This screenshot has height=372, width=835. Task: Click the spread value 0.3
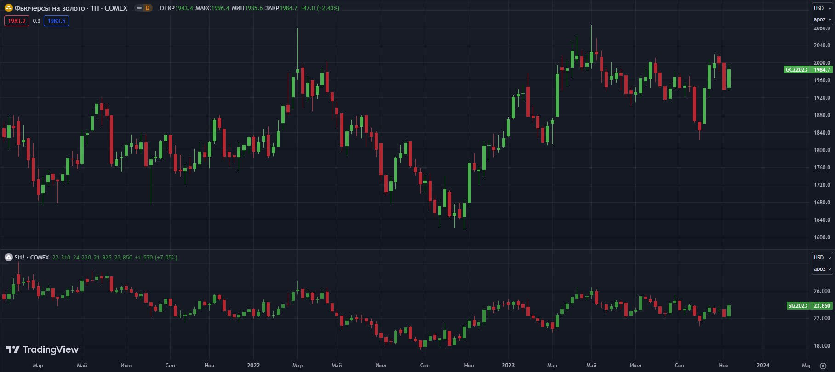coord(37,21)
